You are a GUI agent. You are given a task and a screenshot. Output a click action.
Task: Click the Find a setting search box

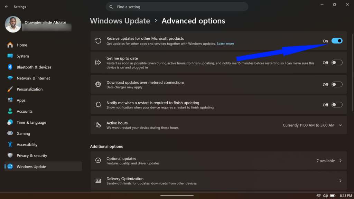[177, 7]
